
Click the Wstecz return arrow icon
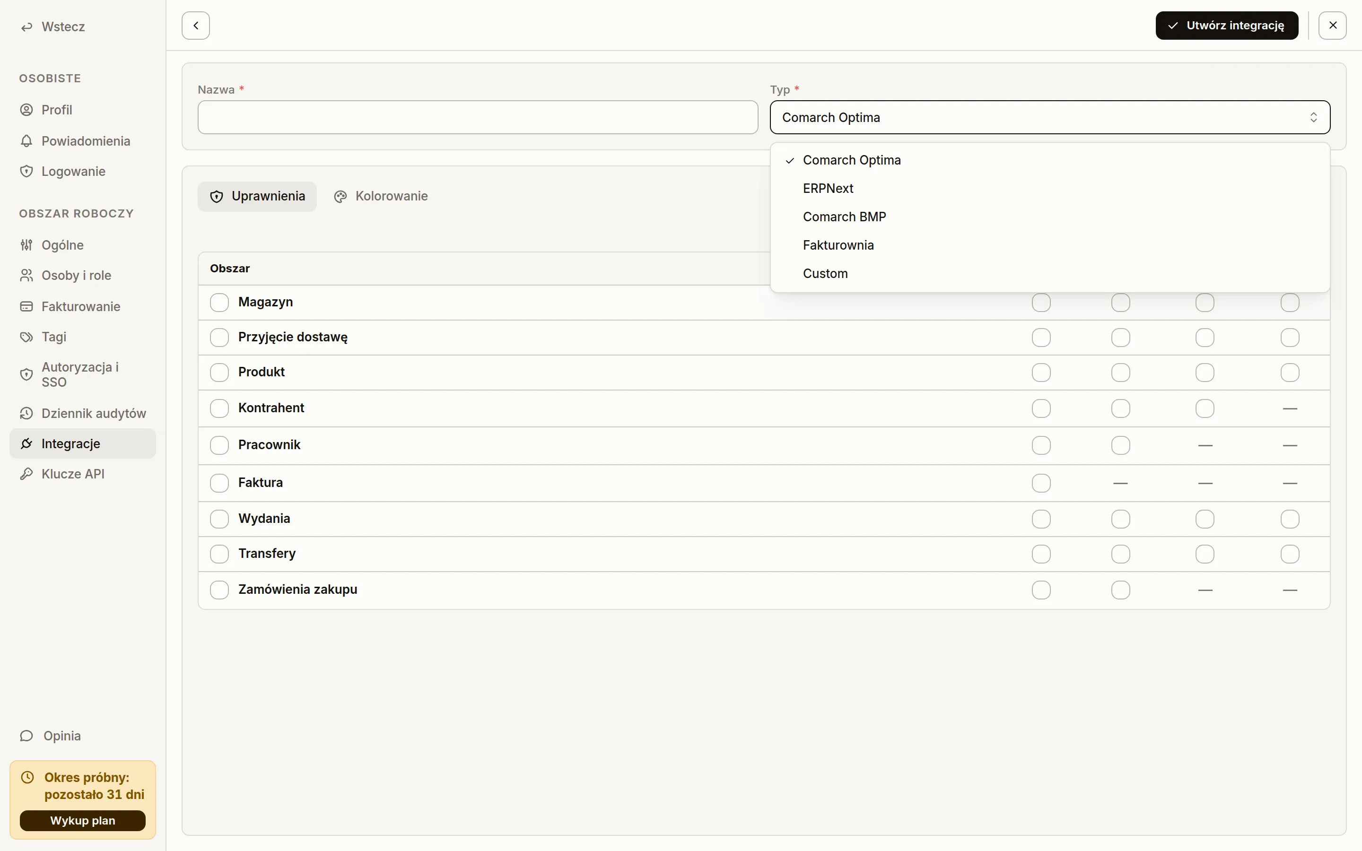click(x=26, y=27)
